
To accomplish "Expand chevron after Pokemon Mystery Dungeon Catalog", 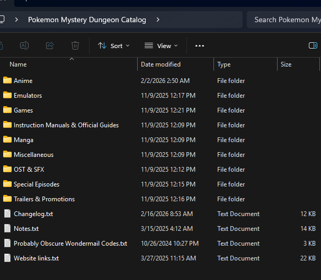I will [158, 20].
